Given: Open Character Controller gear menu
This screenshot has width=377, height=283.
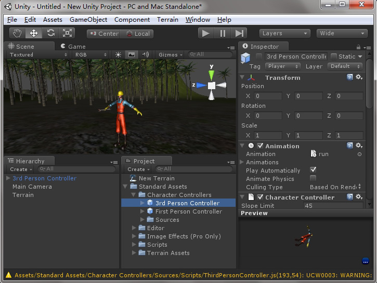Looking at the screenshot, I should (x=359, y=197).
